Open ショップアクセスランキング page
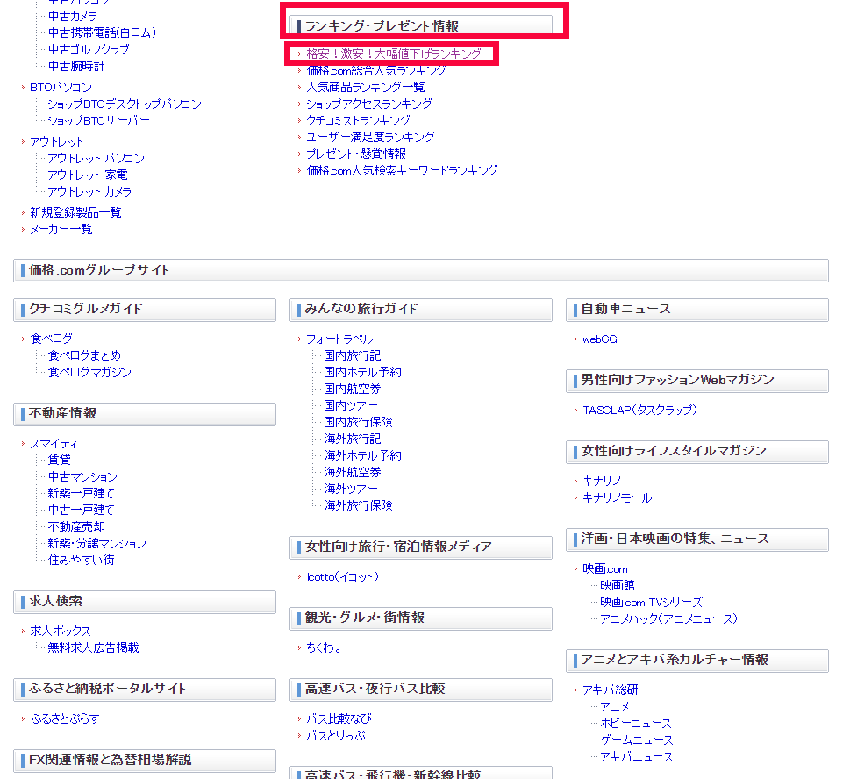Screen dimensions: 850x779 point(368,104)
